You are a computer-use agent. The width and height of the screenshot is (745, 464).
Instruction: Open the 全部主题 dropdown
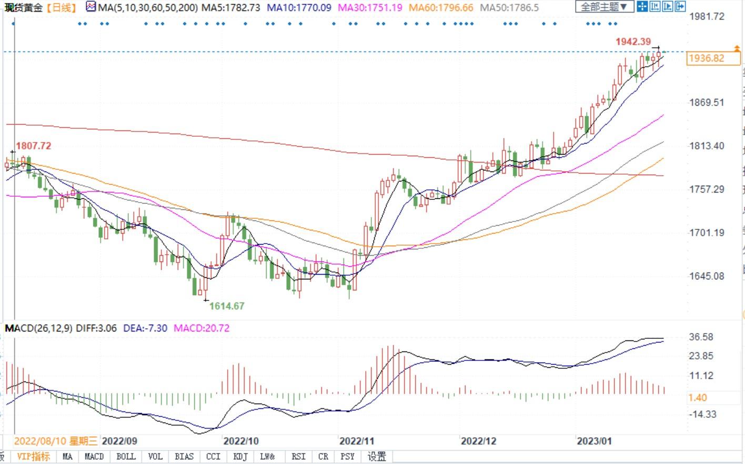pyautogui.click(x=603, y=7)
